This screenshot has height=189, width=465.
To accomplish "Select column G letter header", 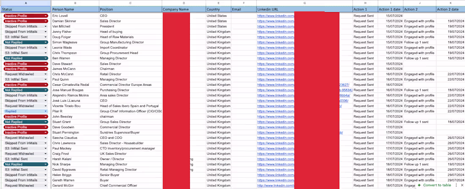I will pyautogui.click(x=304, y=3).
